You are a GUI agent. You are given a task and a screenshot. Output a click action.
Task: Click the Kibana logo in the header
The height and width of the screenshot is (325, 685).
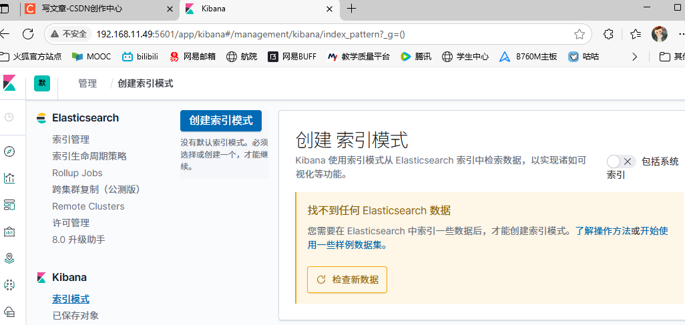pyautogui.click(x=9, y=83)
